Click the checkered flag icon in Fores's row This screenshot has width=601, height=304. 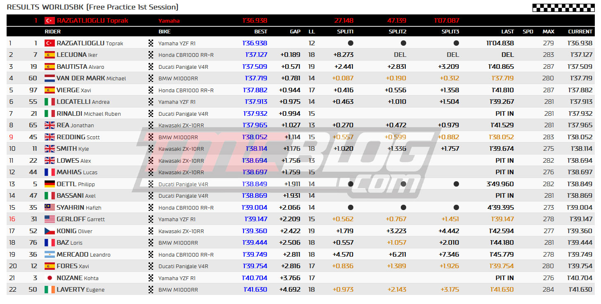151,266
